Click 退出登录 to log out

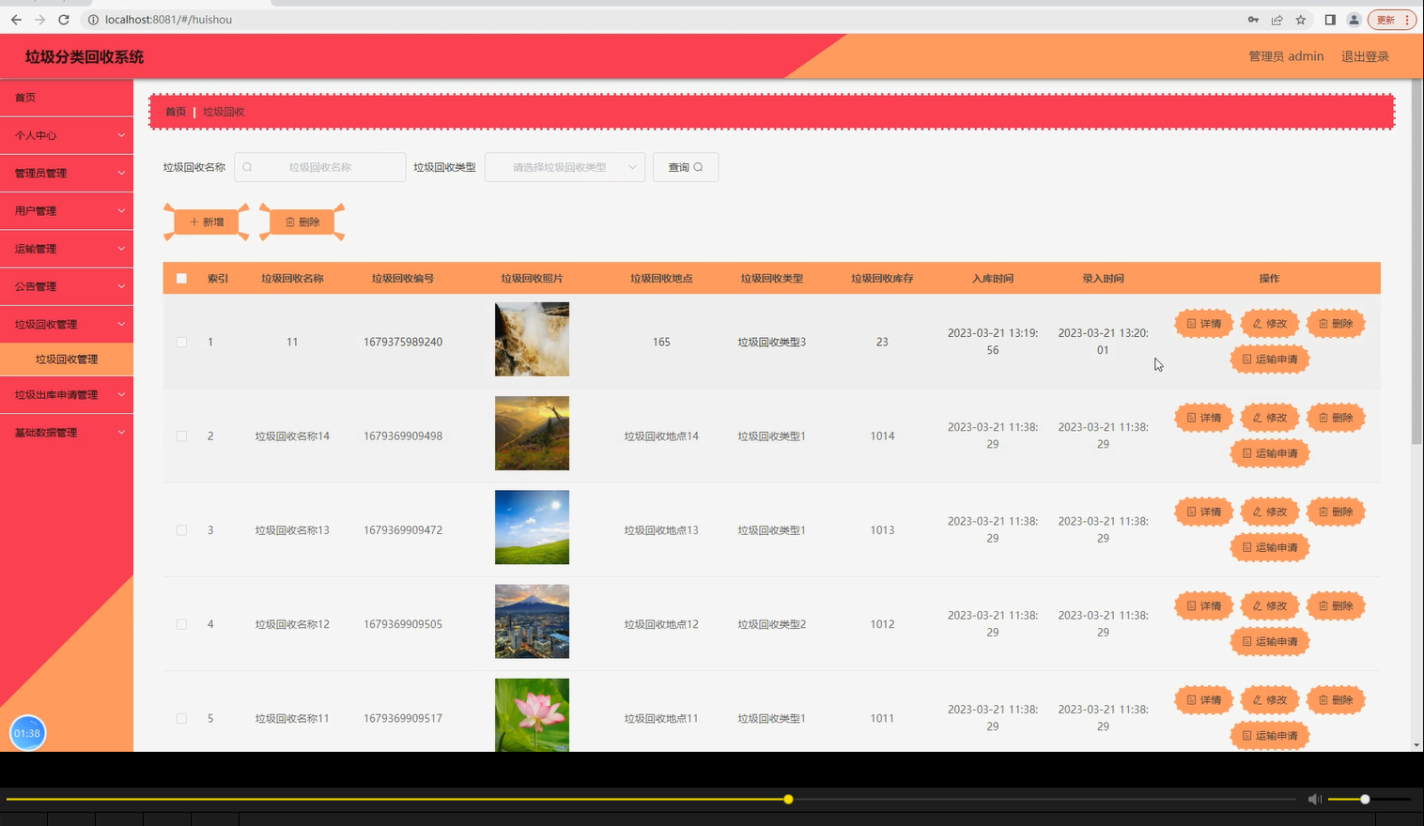point(1365,56)
